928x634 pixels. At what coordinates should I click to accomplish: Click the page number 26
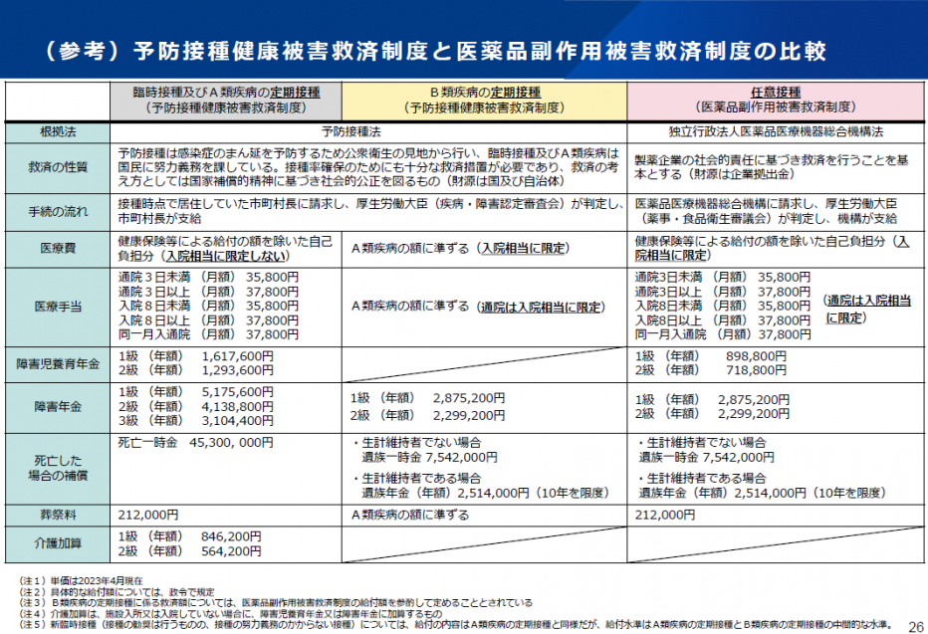tap(916, 626)
